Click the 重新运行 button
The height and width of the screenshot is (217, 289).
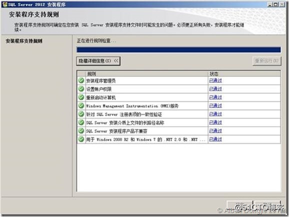tap(266, 61)
